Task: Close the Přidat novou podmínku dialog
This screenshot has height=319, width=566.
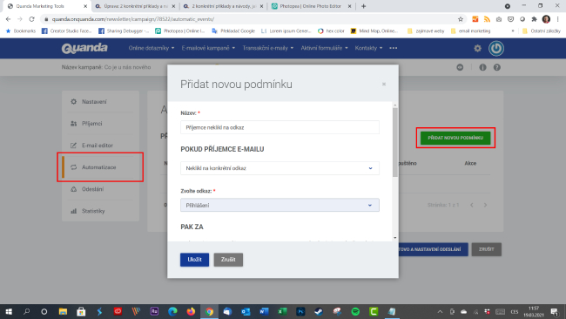Action: click(x=384, y=85)
